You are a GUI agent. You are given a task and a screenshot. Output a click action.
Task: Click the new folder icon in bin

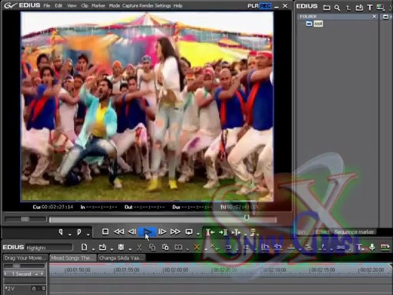pos(326,7)
